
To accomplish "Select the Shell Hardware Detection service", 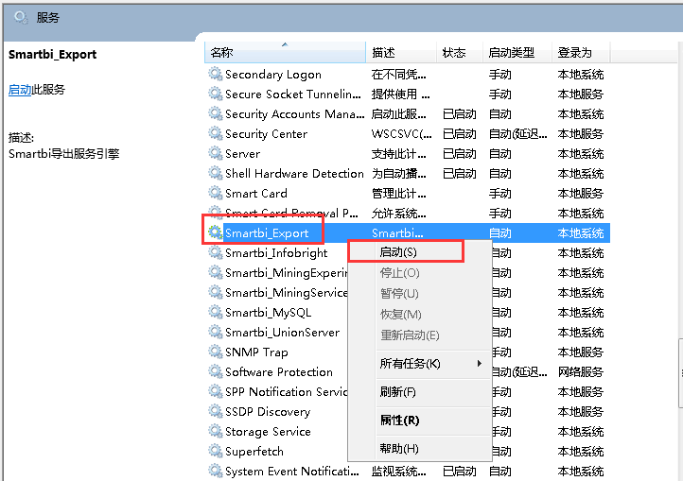I will click(294, 173).
